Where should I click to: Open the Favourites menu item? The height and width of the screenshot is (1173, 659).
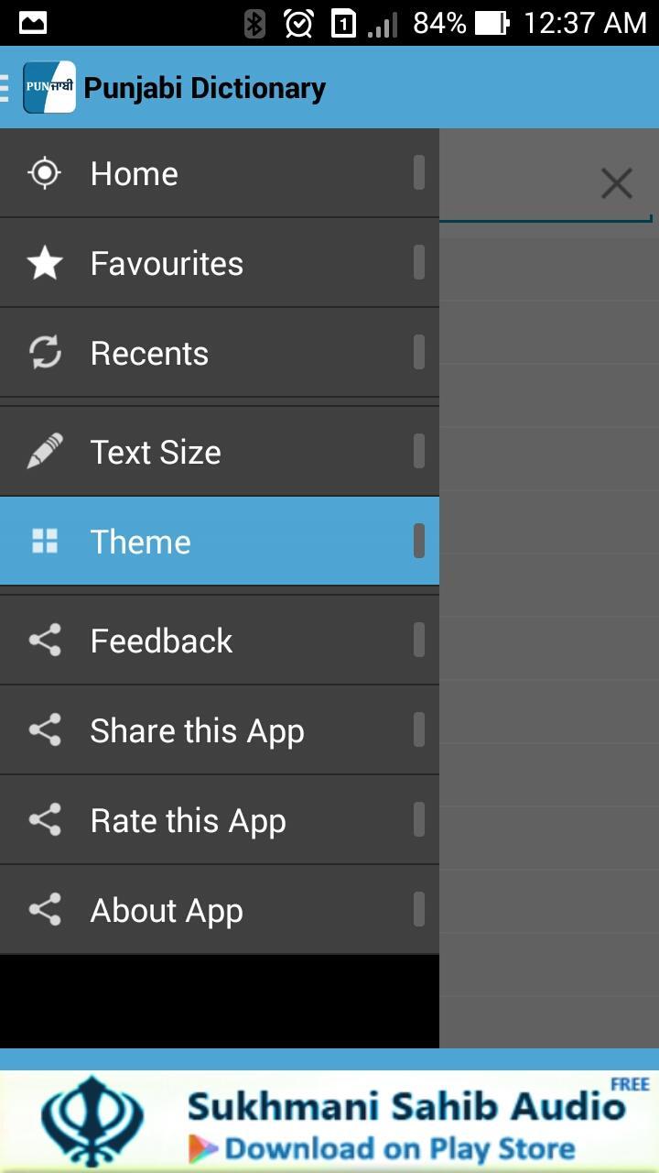coord(220,263)
